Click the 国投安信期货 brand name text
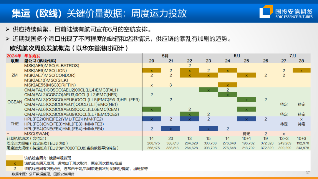 (x=294, y=11)
